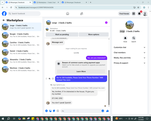
Task: Send a thumbs up like
Action: pos(108,111)
